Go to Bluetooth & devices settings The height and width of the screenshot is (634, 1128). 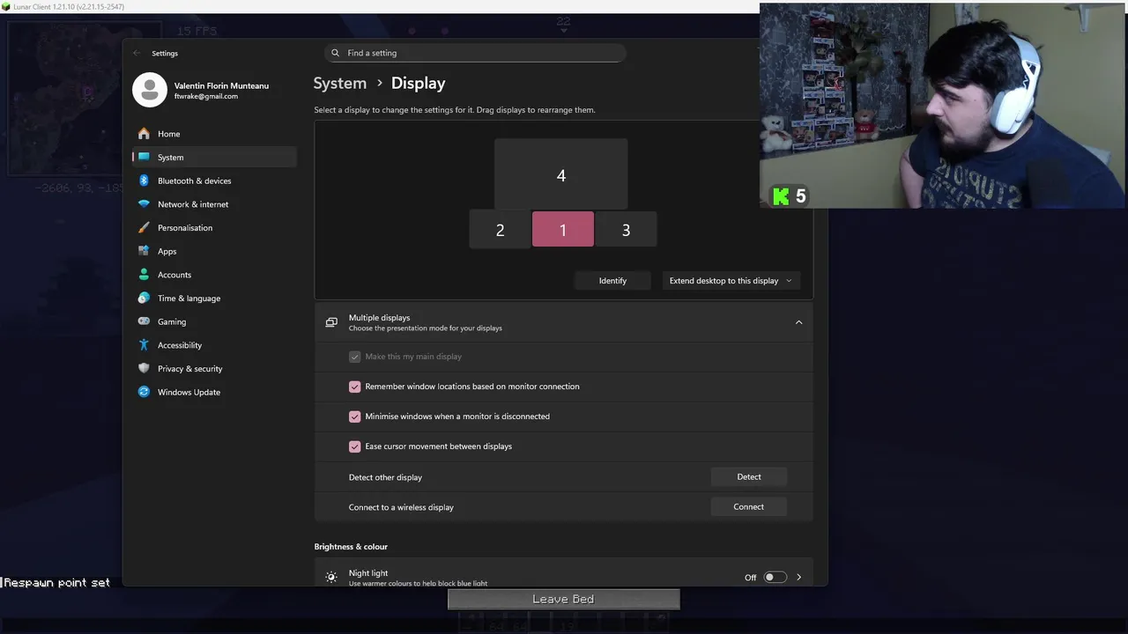214,181
